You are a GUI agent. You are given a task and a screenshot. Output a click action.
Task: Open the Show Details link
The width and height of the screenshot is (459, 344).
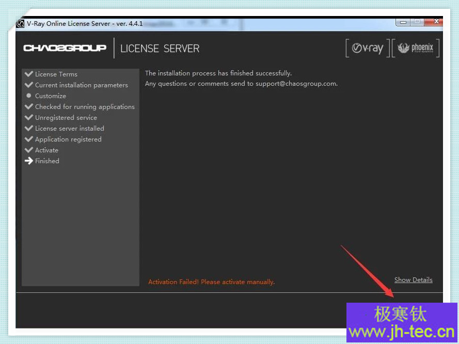point(414,280)
